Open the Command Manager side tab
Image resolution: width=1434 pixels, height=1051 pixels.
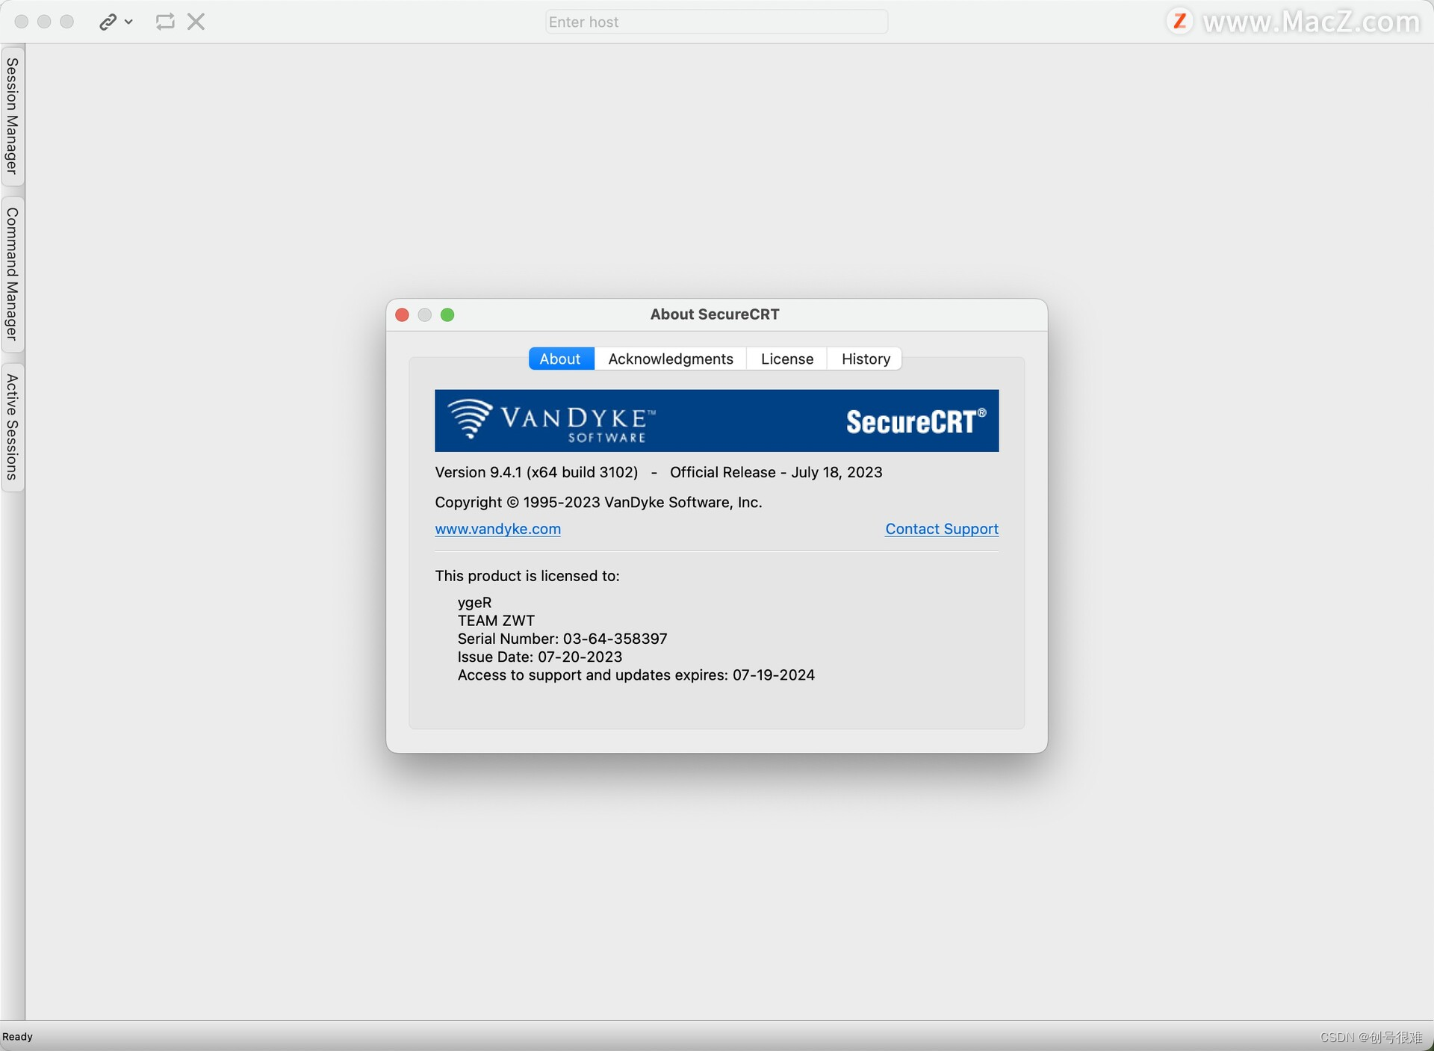click(12, 273)
